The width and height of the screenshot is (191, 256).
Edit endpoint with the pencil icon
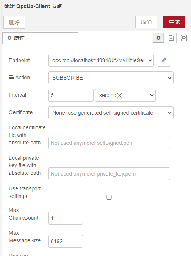(x=164, y=60)
